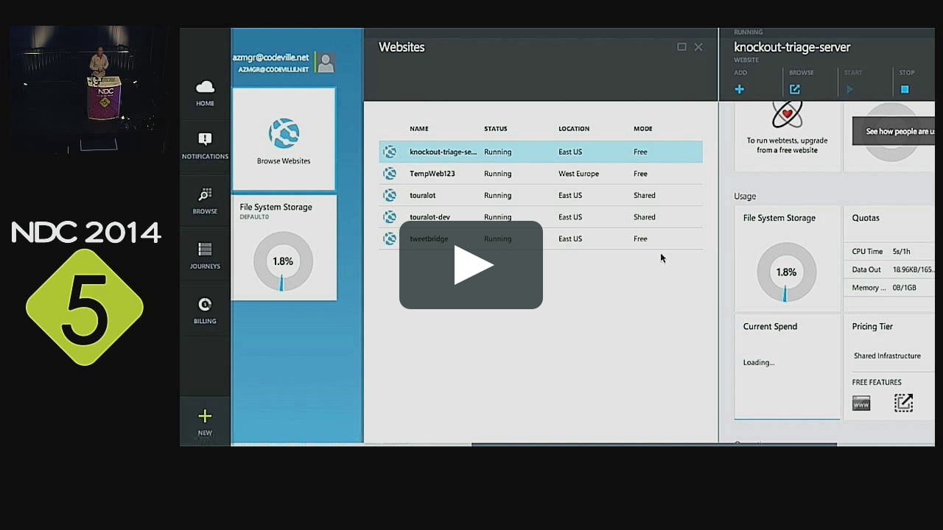Viewport: 943px width, 530px height.
Task: Open Home in the portal sidebar
Action: pyautogui.click(x=205, y=93)
